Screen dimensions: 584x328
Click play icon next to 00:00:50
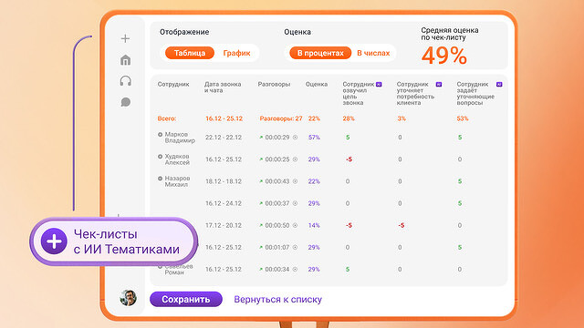point(295,225)
